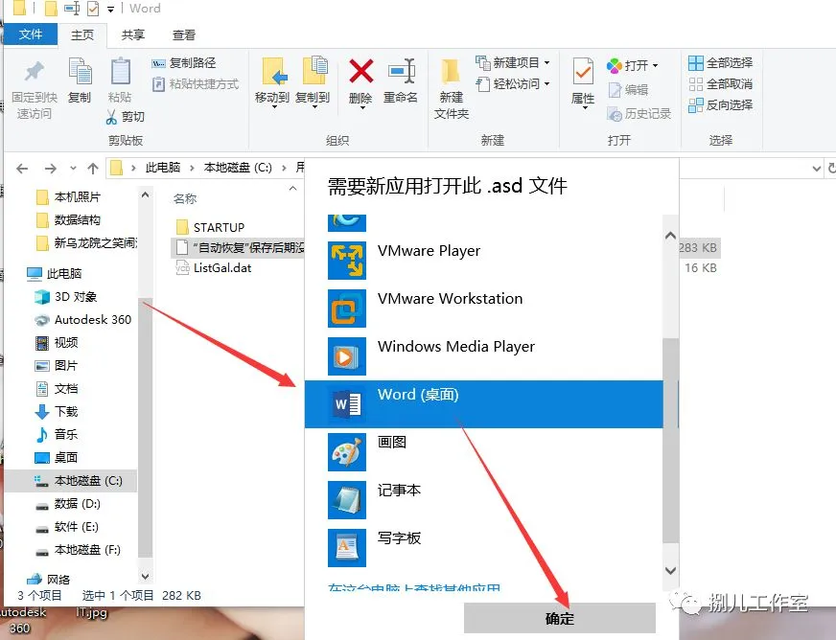Viewport: 836px width, 640px height.
Task: Open Autodesk 360 in navigation pane
Action: coord(82,320)
